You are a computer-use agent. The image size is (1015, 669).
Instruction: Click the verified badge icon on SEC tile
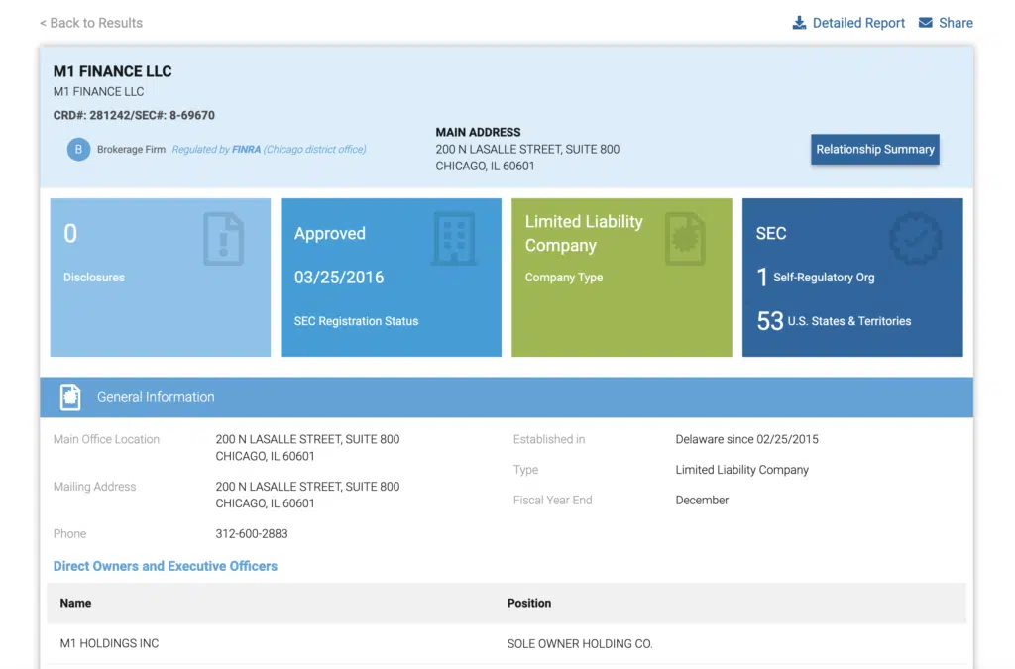pyautogui.click(x=915, y=238)
